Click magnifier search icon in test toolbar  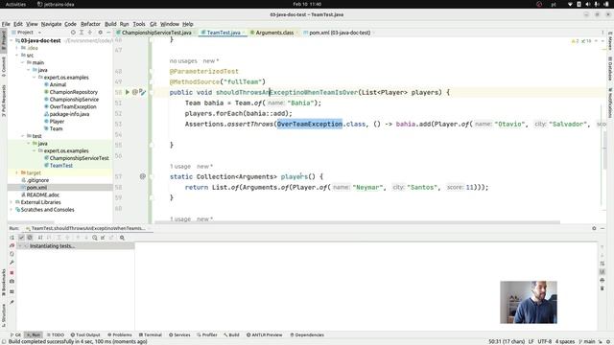click(x=122, y=238)
